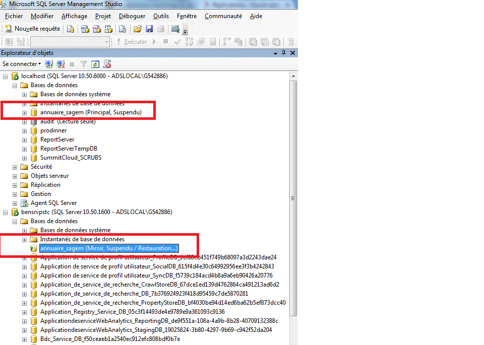Click the ReportServer database icon
Image resolution: width=484 pixels, height=345 pixels.
click(34, 140)
